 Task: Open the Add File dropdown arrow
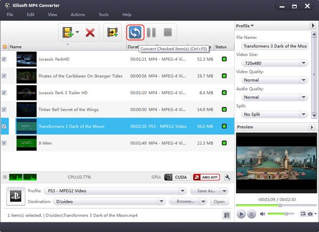[x=77, y=32]
